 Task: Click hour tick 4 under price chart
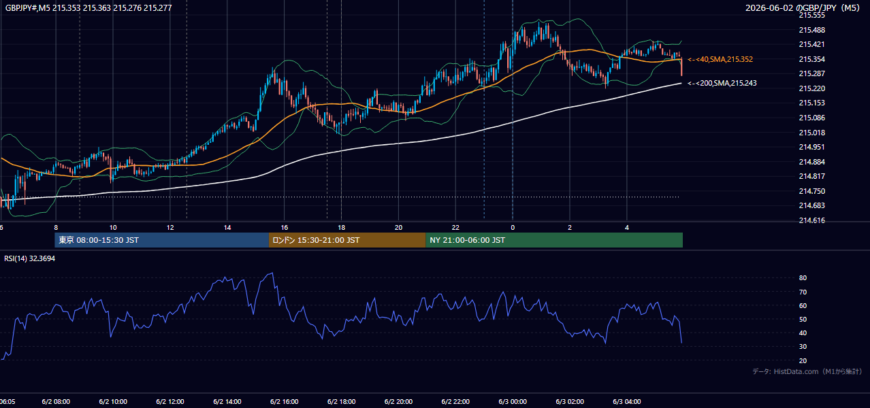point(627,228)
